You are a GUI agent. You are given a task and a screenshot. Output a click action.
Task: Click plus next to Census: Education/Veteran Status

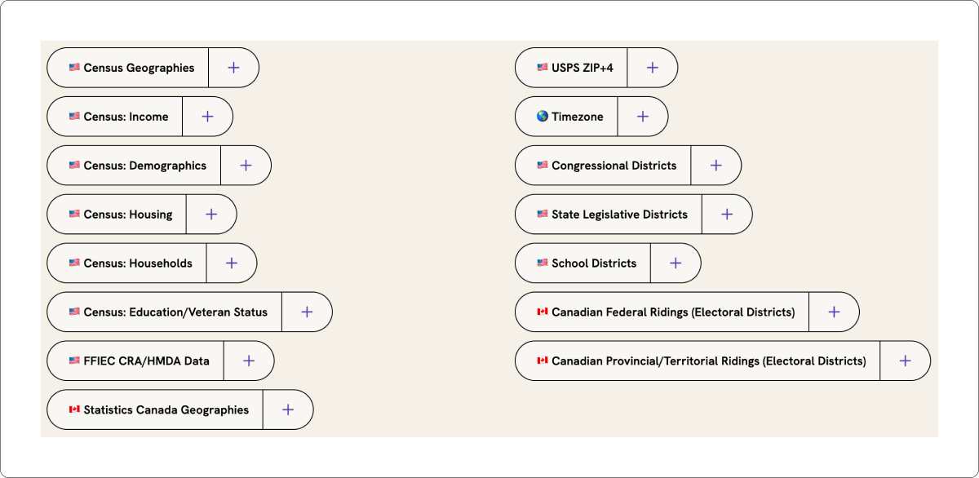tap(307, 312)
